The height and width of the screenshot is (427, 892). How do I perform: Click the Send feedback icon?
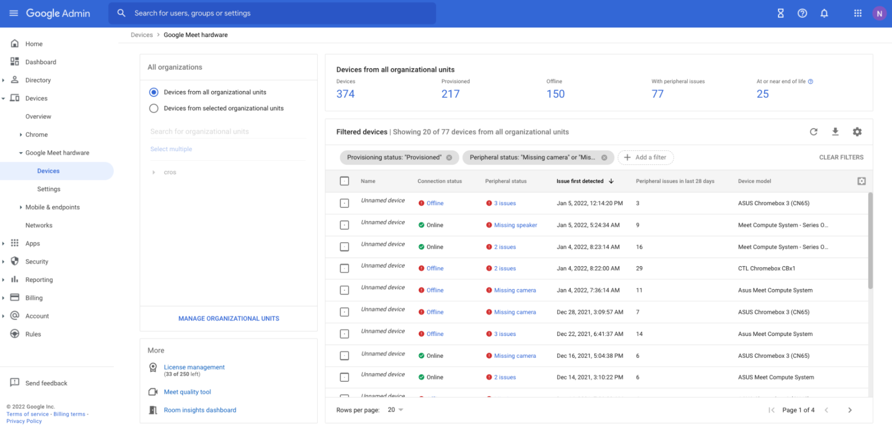point(15,383)
